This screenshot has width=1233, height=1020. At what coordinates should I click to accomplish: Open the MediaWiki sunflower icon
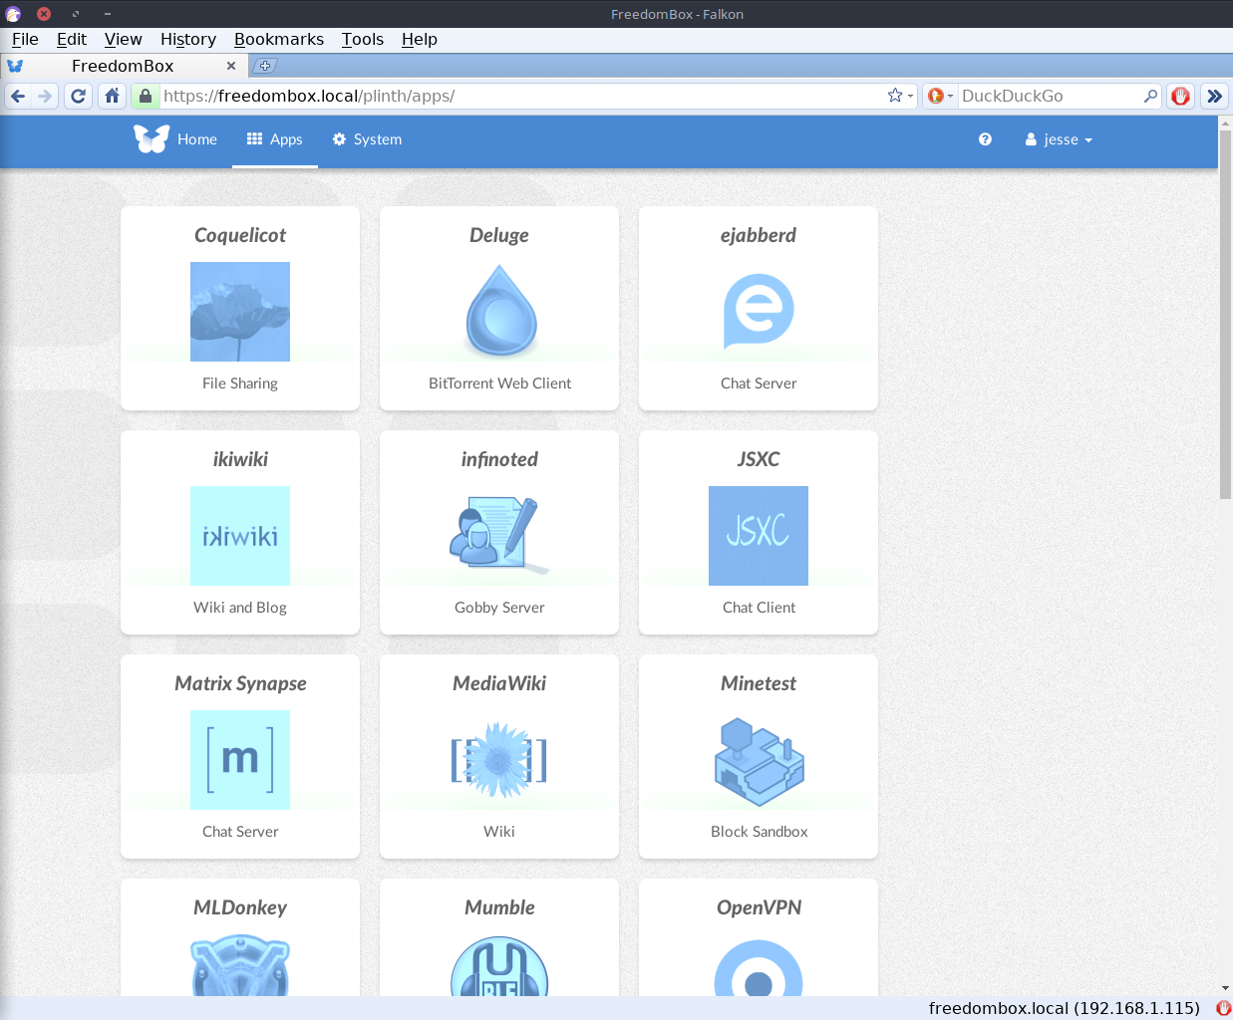point(499,759)
